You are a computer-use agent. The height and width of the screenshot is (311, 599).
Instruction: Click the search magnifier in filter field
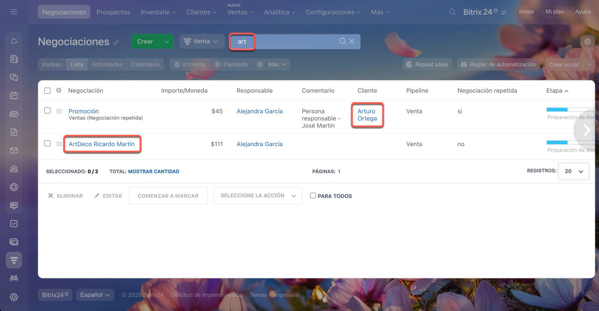click(343, 42)
